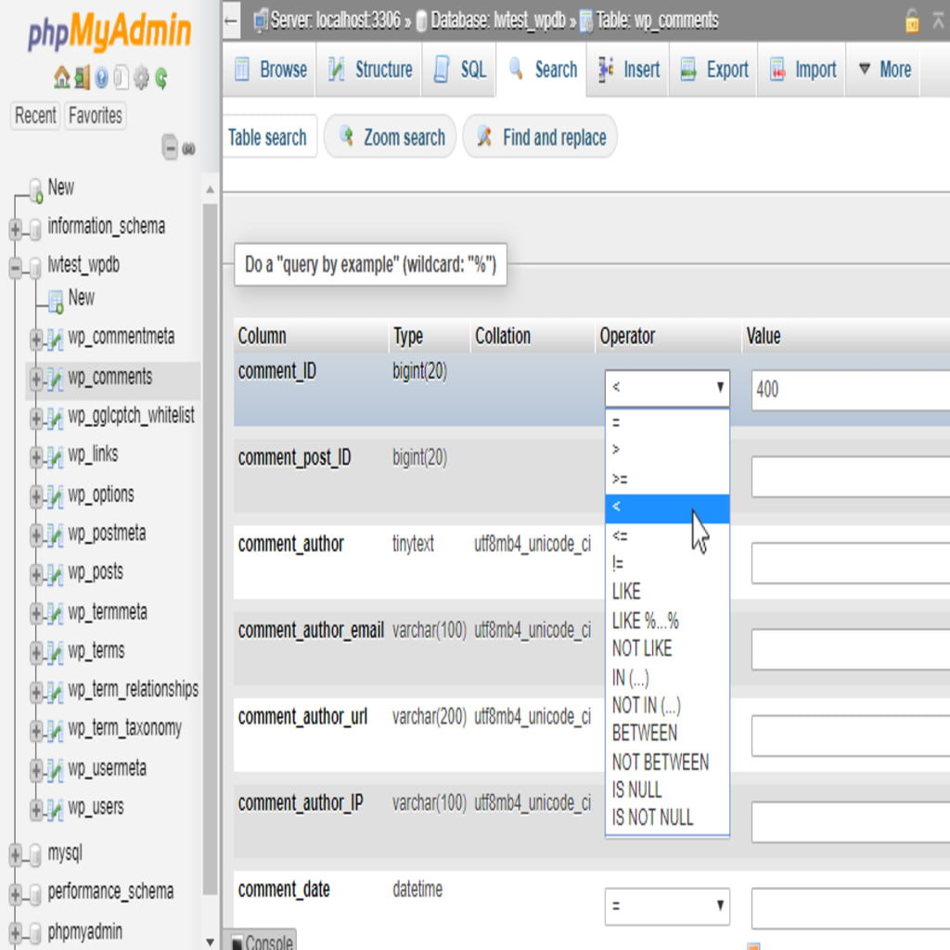This screenshot has height=950, width=950.
Task: Click the collapse top bar arrow icon
Action: coord(938,20)
